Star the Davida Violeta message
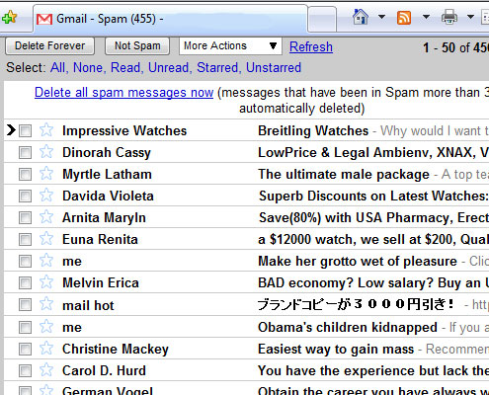 coord(46,195)
